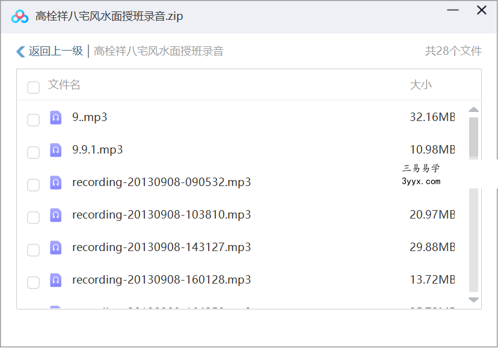This screenshot has width=498, height=348.
Task: Click the 13.72MB size value
Action: 432,280
